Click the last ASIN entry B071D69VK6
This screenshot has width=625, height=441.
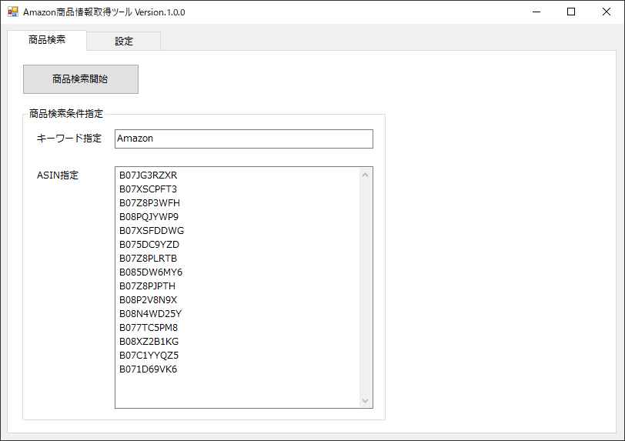point(149,369)
